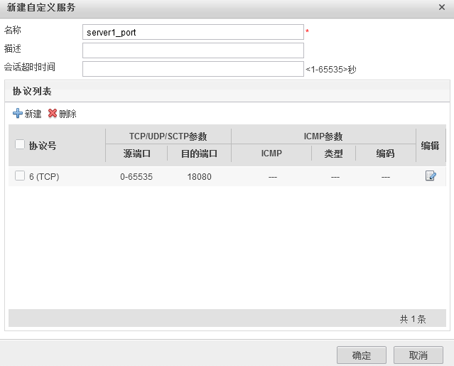Close the 新建自定义服务 dialog

click(442, 7)
